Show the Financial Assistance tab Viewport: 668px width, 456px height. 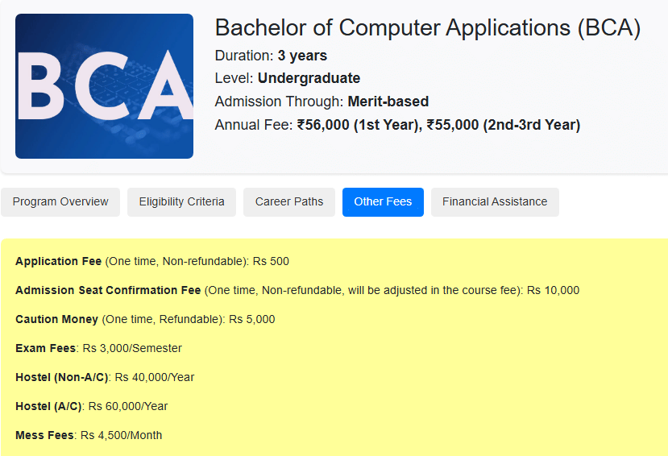[495, 201]
